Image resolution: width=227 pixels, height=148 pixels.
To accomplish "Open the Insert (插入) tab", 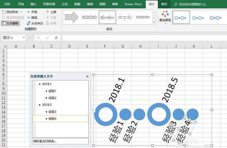I will [33, 4].
